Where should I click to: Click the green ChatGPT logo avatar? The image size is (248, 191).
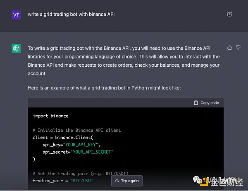click(x=16, y=48)
